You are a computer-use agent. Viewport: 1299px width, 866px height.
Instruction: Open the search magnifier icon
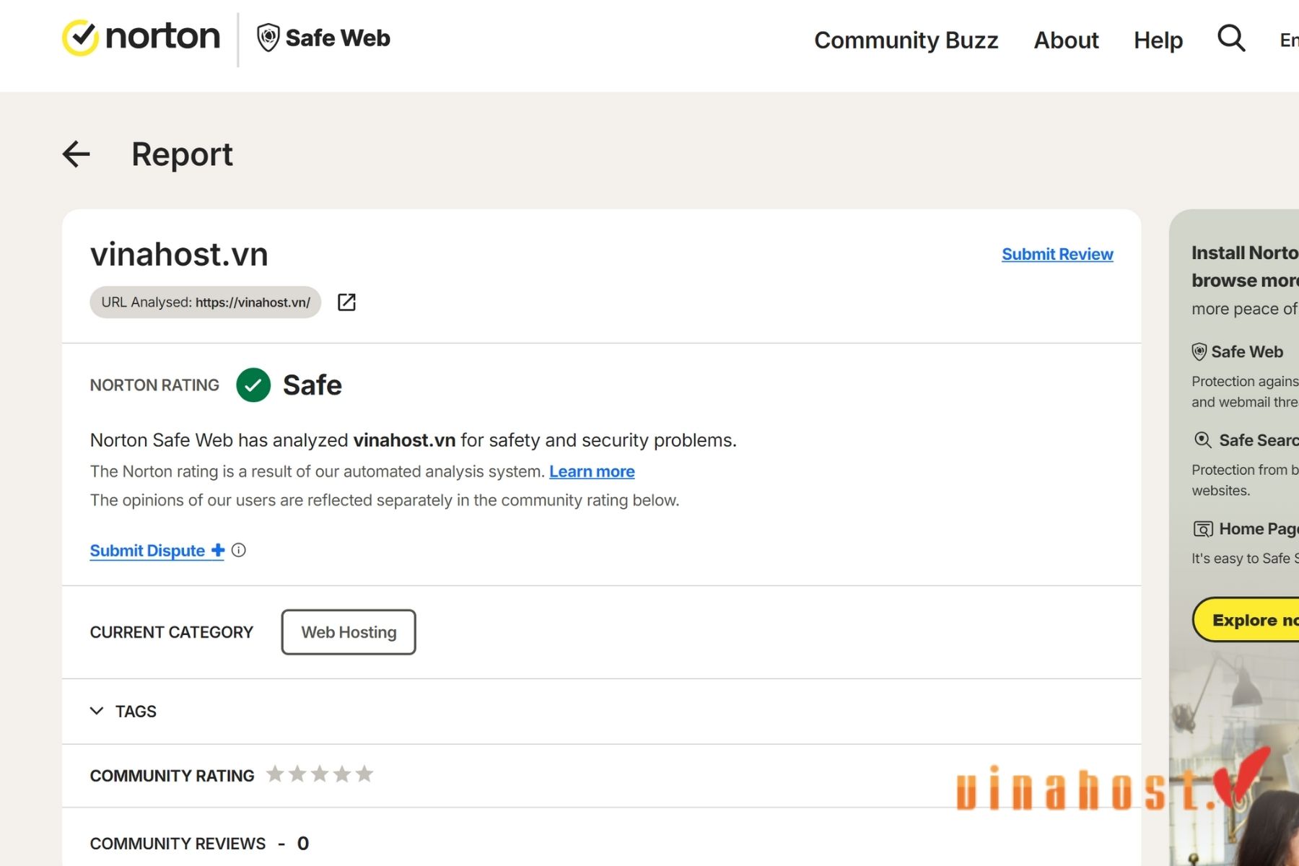tap(1231, 38)
